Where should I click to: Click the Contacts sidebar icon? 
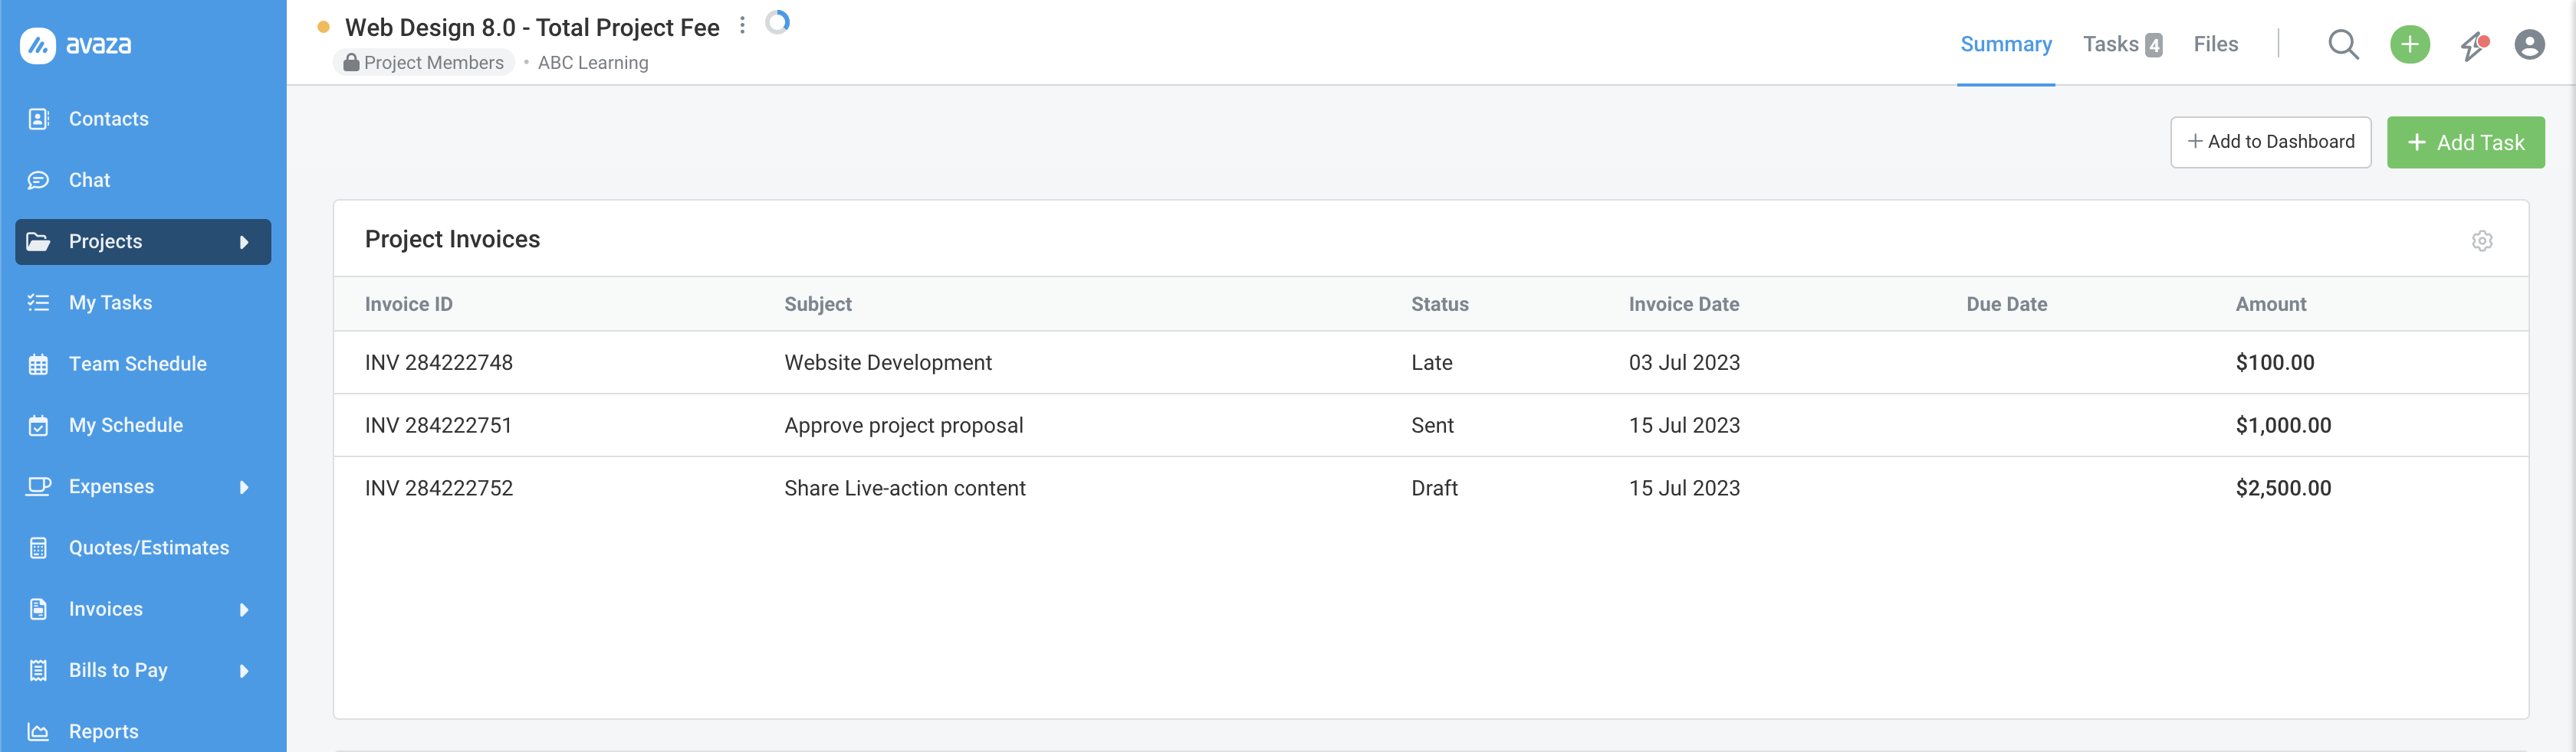point(38,119)
